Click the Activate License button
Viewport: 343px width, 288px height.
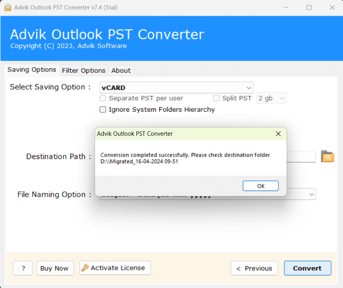click(x=115, y=268)
